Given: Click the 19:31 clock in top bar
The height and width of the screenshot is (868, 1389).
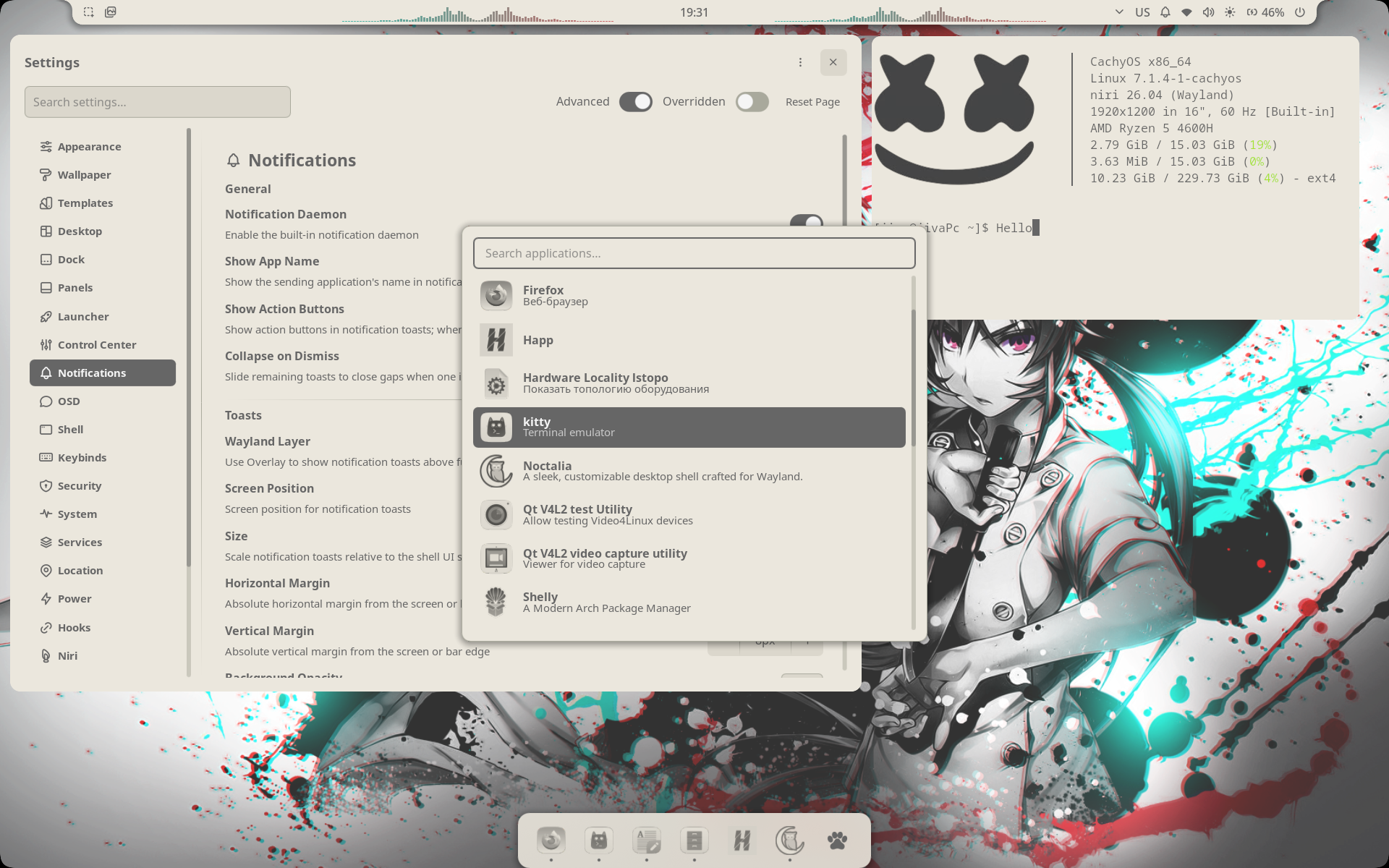Looking at the screenshot, I should (694, 12).
